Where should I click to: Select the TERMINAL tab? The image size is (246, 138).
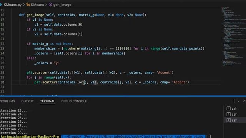48,101
